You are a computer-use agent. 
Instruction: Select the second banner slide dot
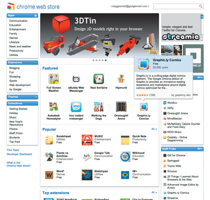pos(96,60)
